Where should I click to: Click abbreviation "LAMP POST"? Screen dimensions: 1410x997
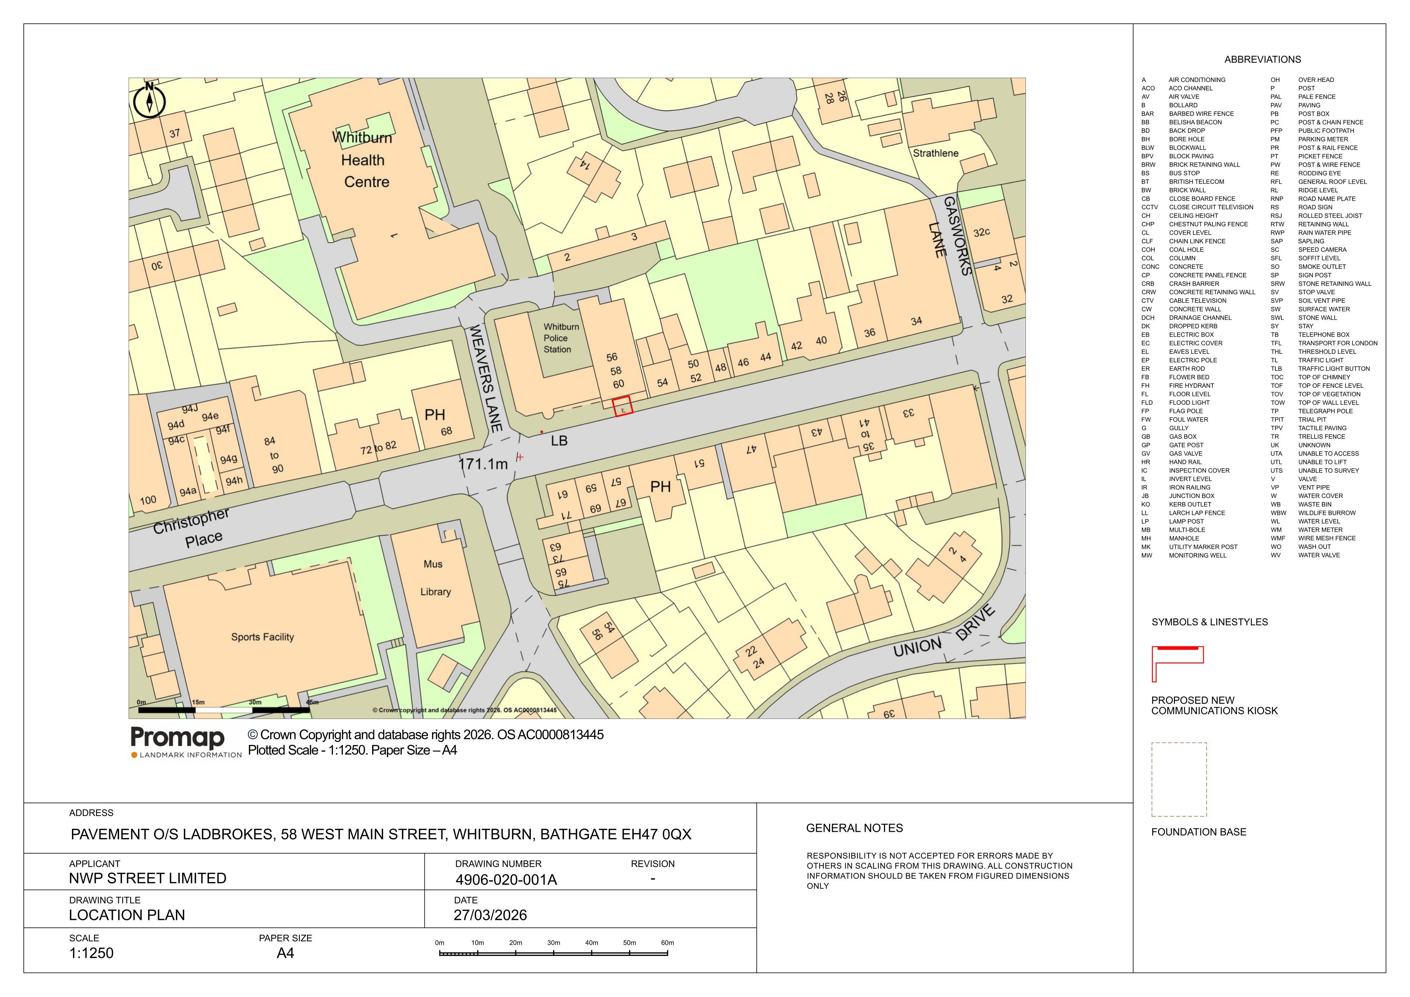coord(1187,522)
